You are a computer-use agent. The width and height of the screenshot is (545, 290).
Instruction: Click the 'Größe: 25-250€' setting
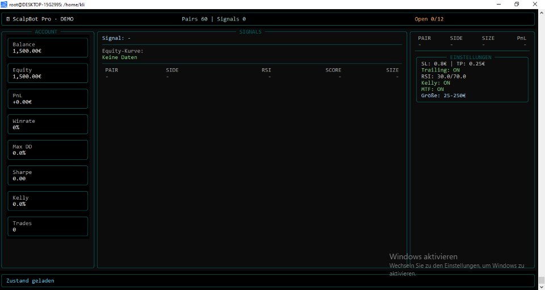443,96
